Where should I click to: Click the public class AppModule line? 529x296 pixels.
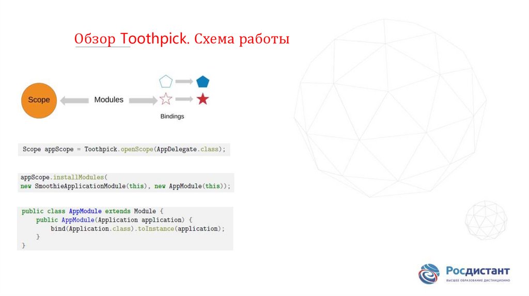[92, 211]
